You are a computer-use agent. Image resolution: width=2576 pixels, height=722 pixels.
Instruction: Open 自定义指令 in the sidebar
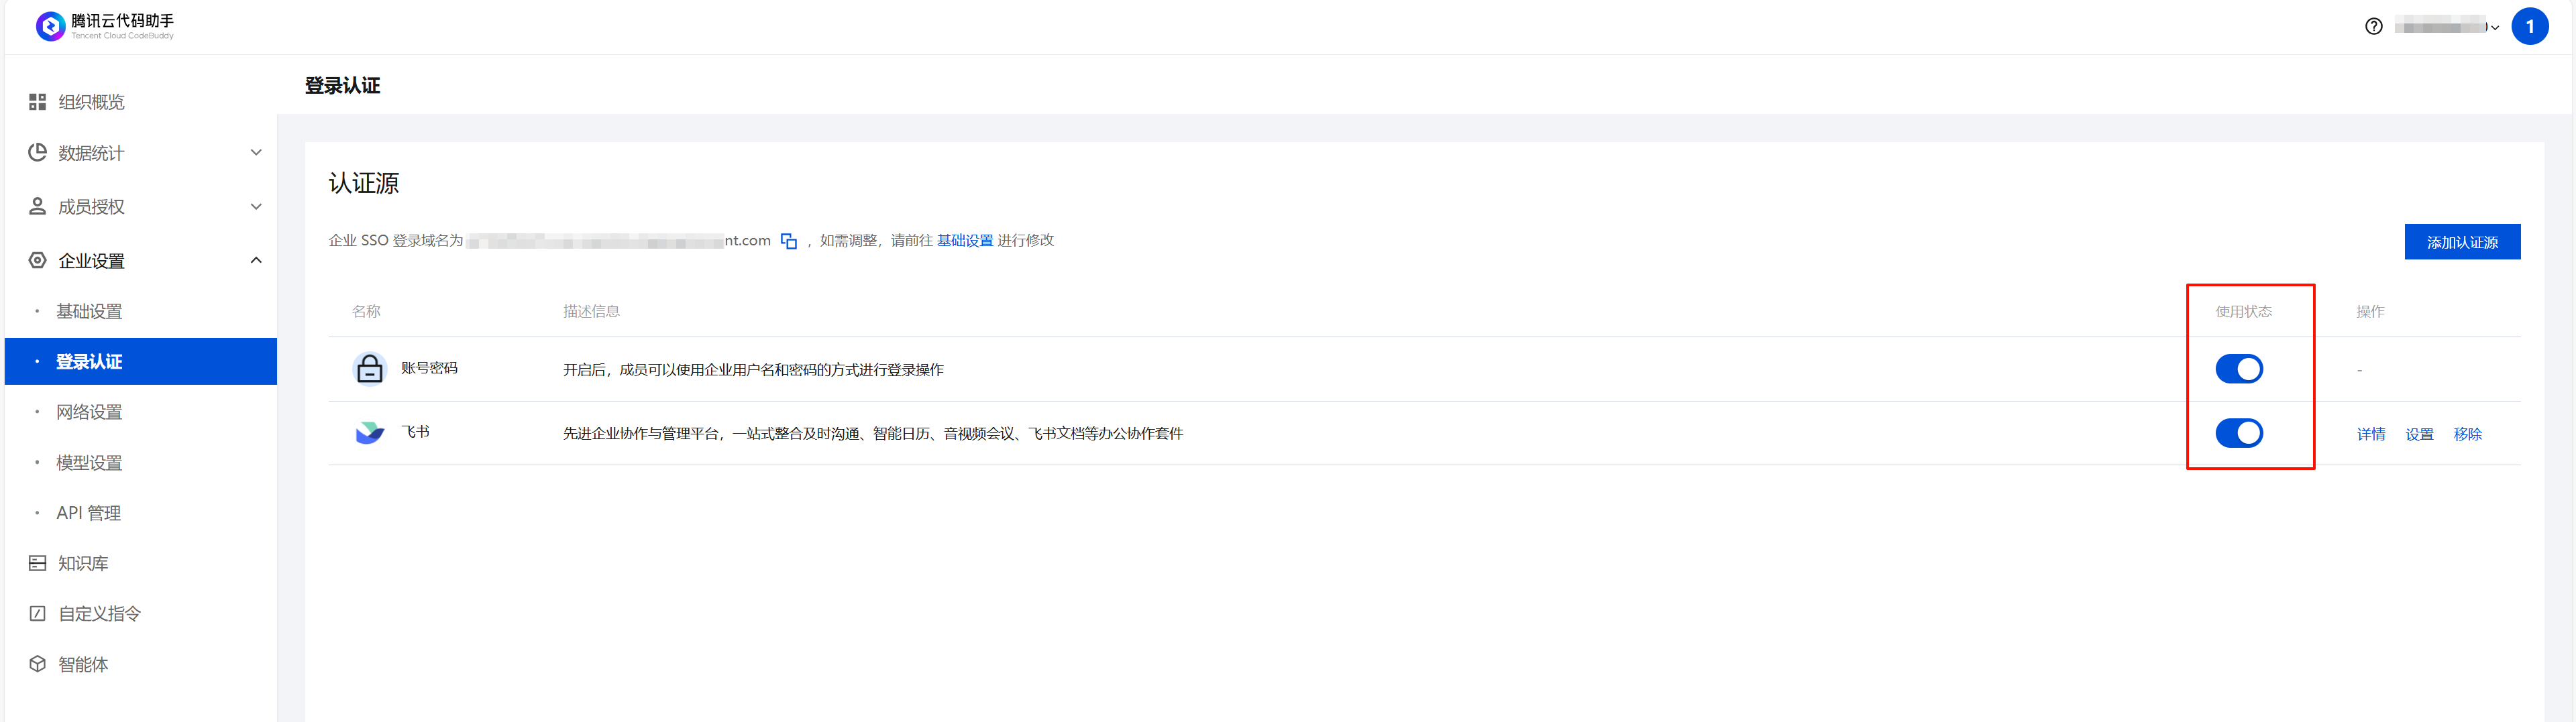[99, 613]
